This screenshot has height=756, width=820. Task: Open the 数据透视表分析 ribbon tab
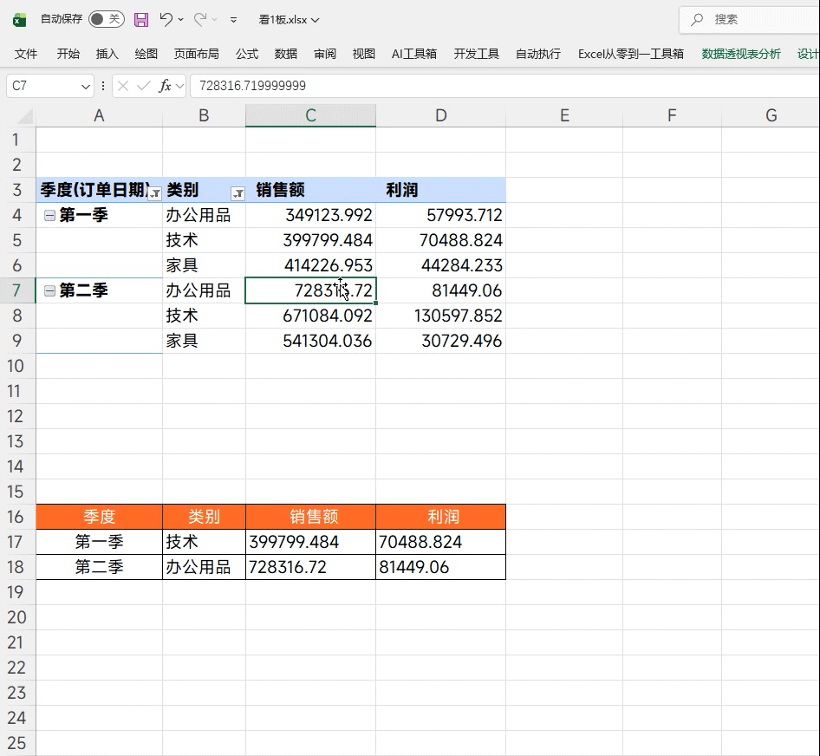point(741,54)
